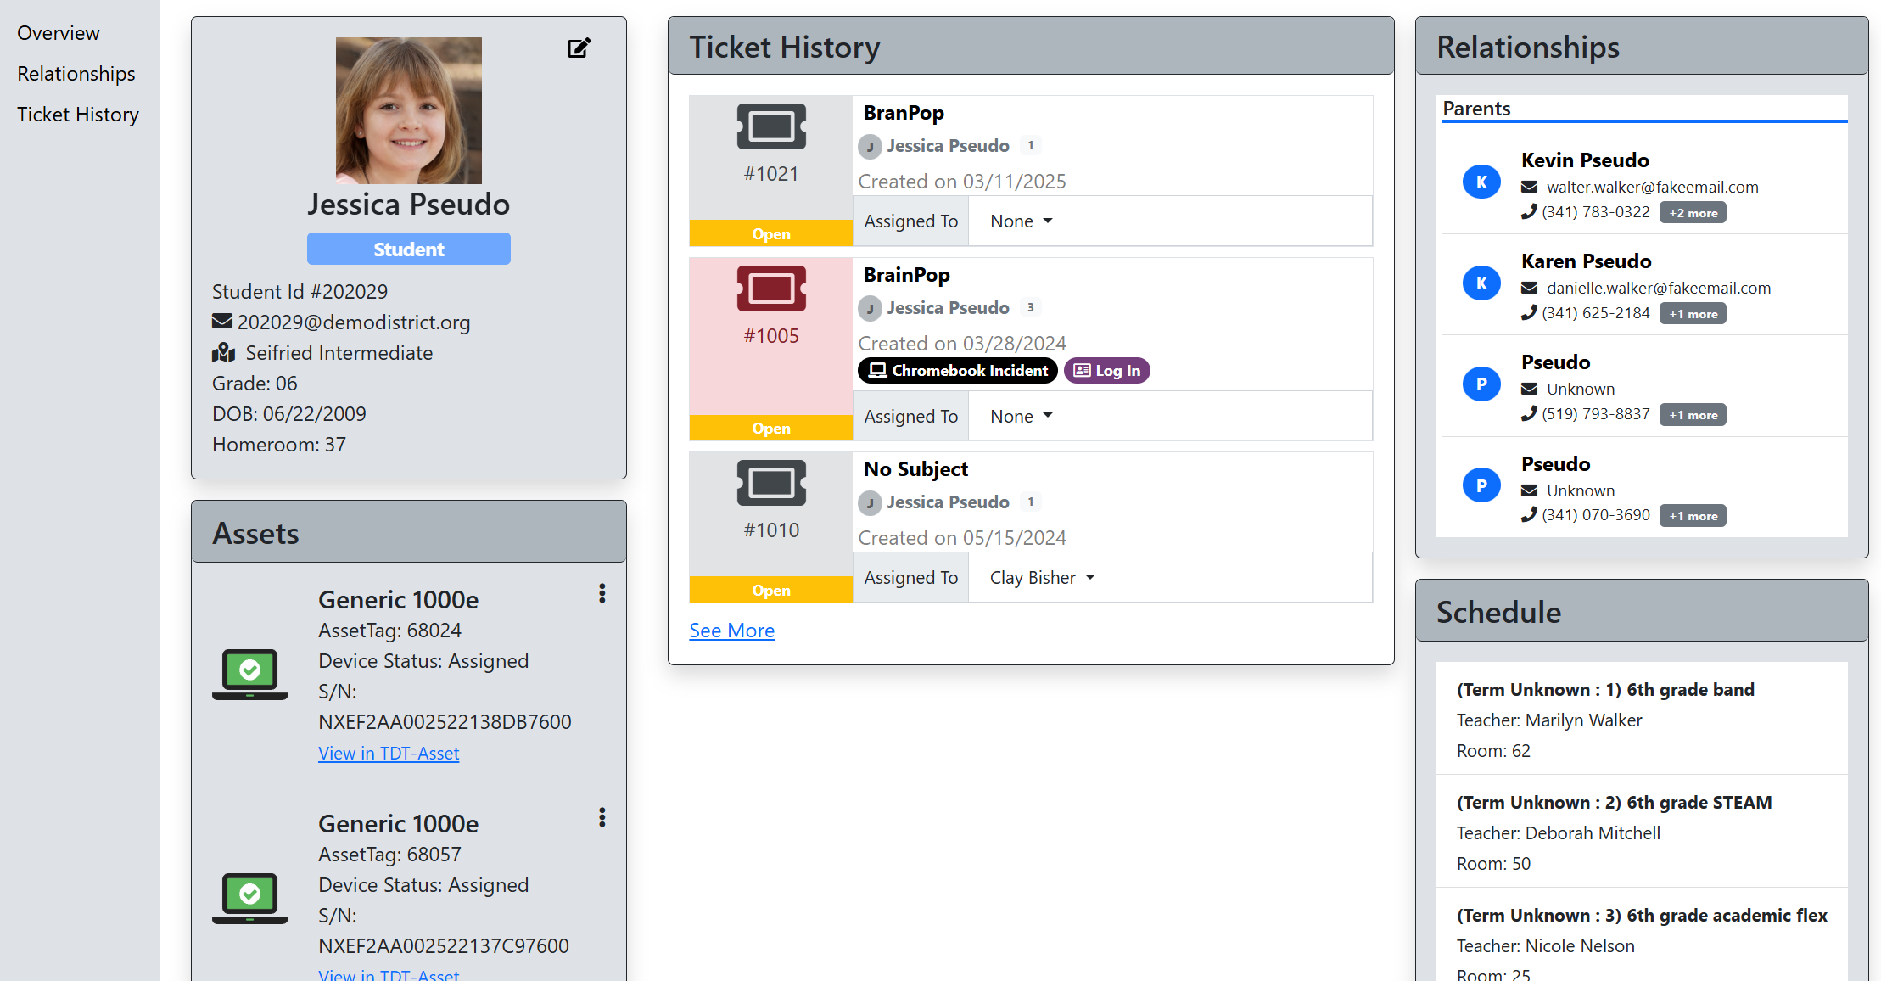Click school map icon beside Seifried Intermediate

pos(223,352)
